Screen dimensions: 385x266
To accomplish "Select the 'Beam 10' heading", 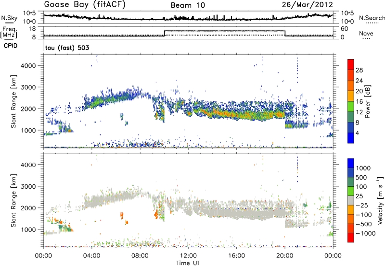I will pyautogui.click(x=188, y=5).
